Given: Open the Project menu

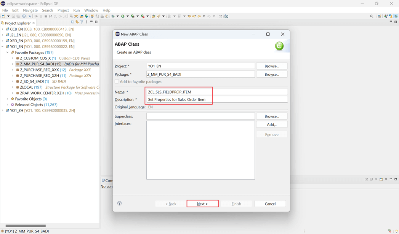Looking at the screenshot, I should (x=63, y=10).
